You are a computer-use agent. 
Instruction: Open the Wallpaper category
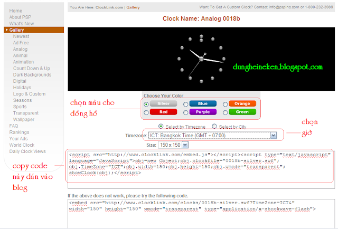tap(24, 119)
